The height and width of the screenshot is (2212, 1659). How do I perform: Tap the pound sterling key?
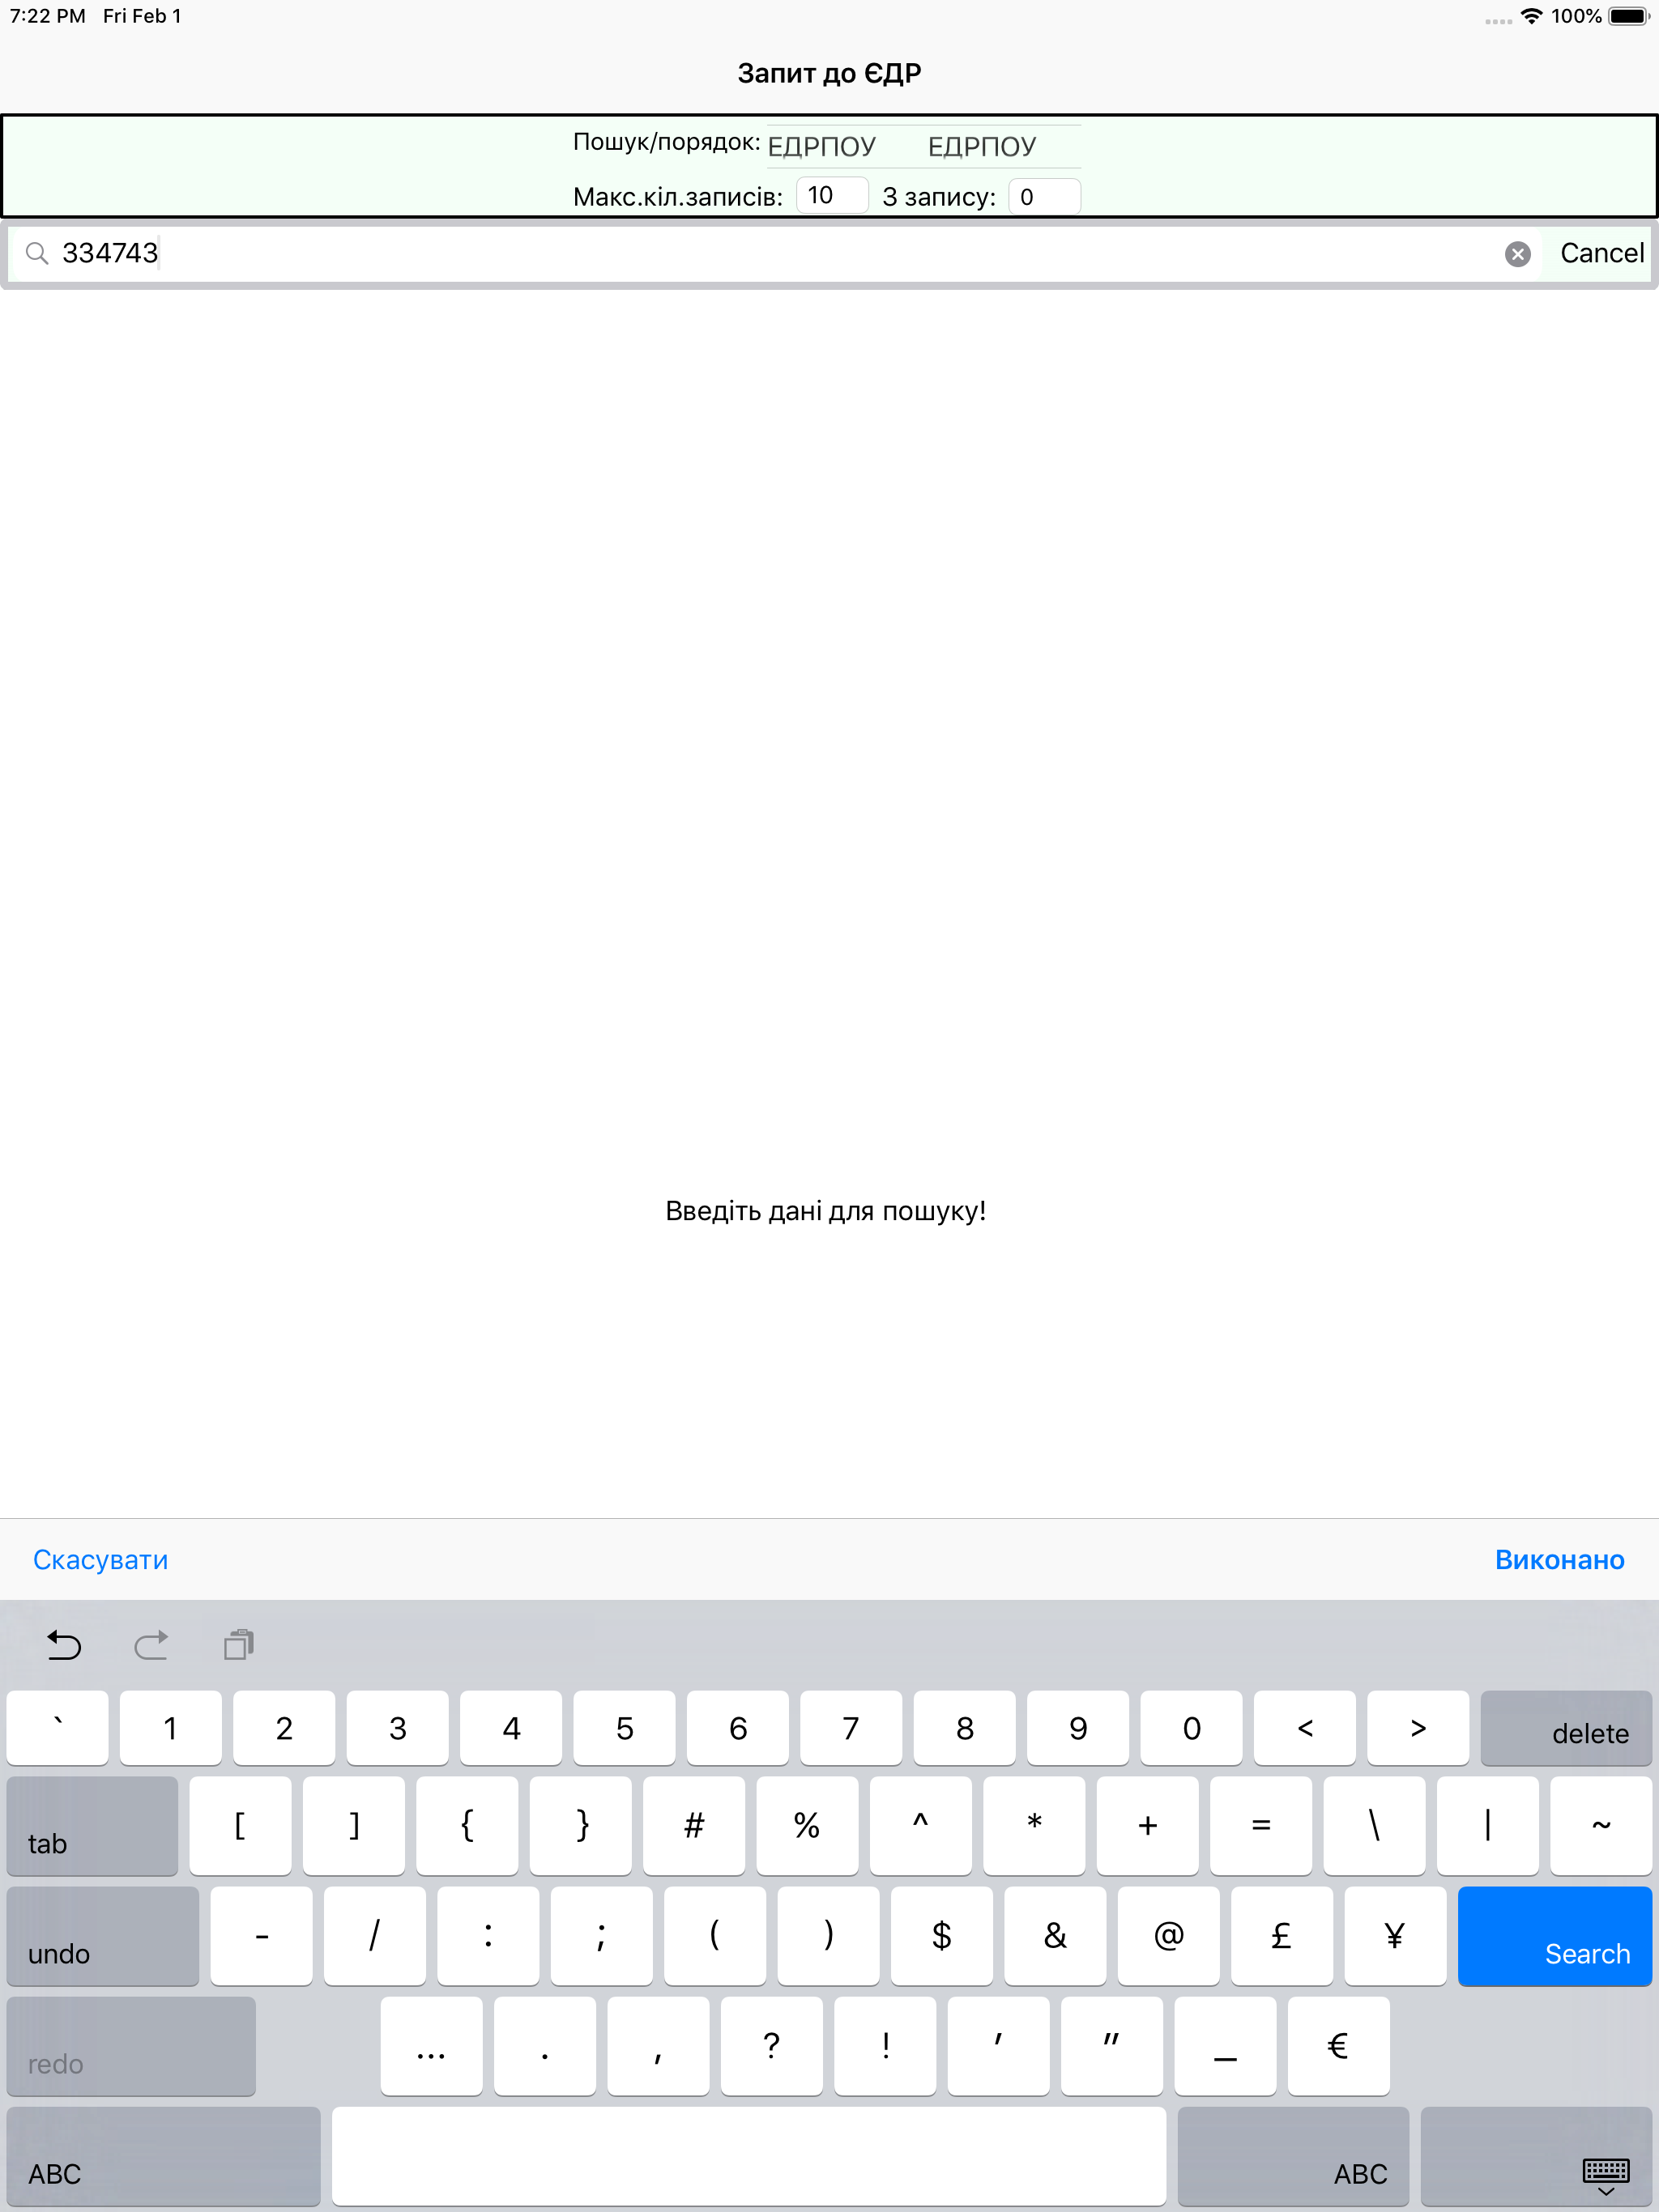click(1282, 1936)
